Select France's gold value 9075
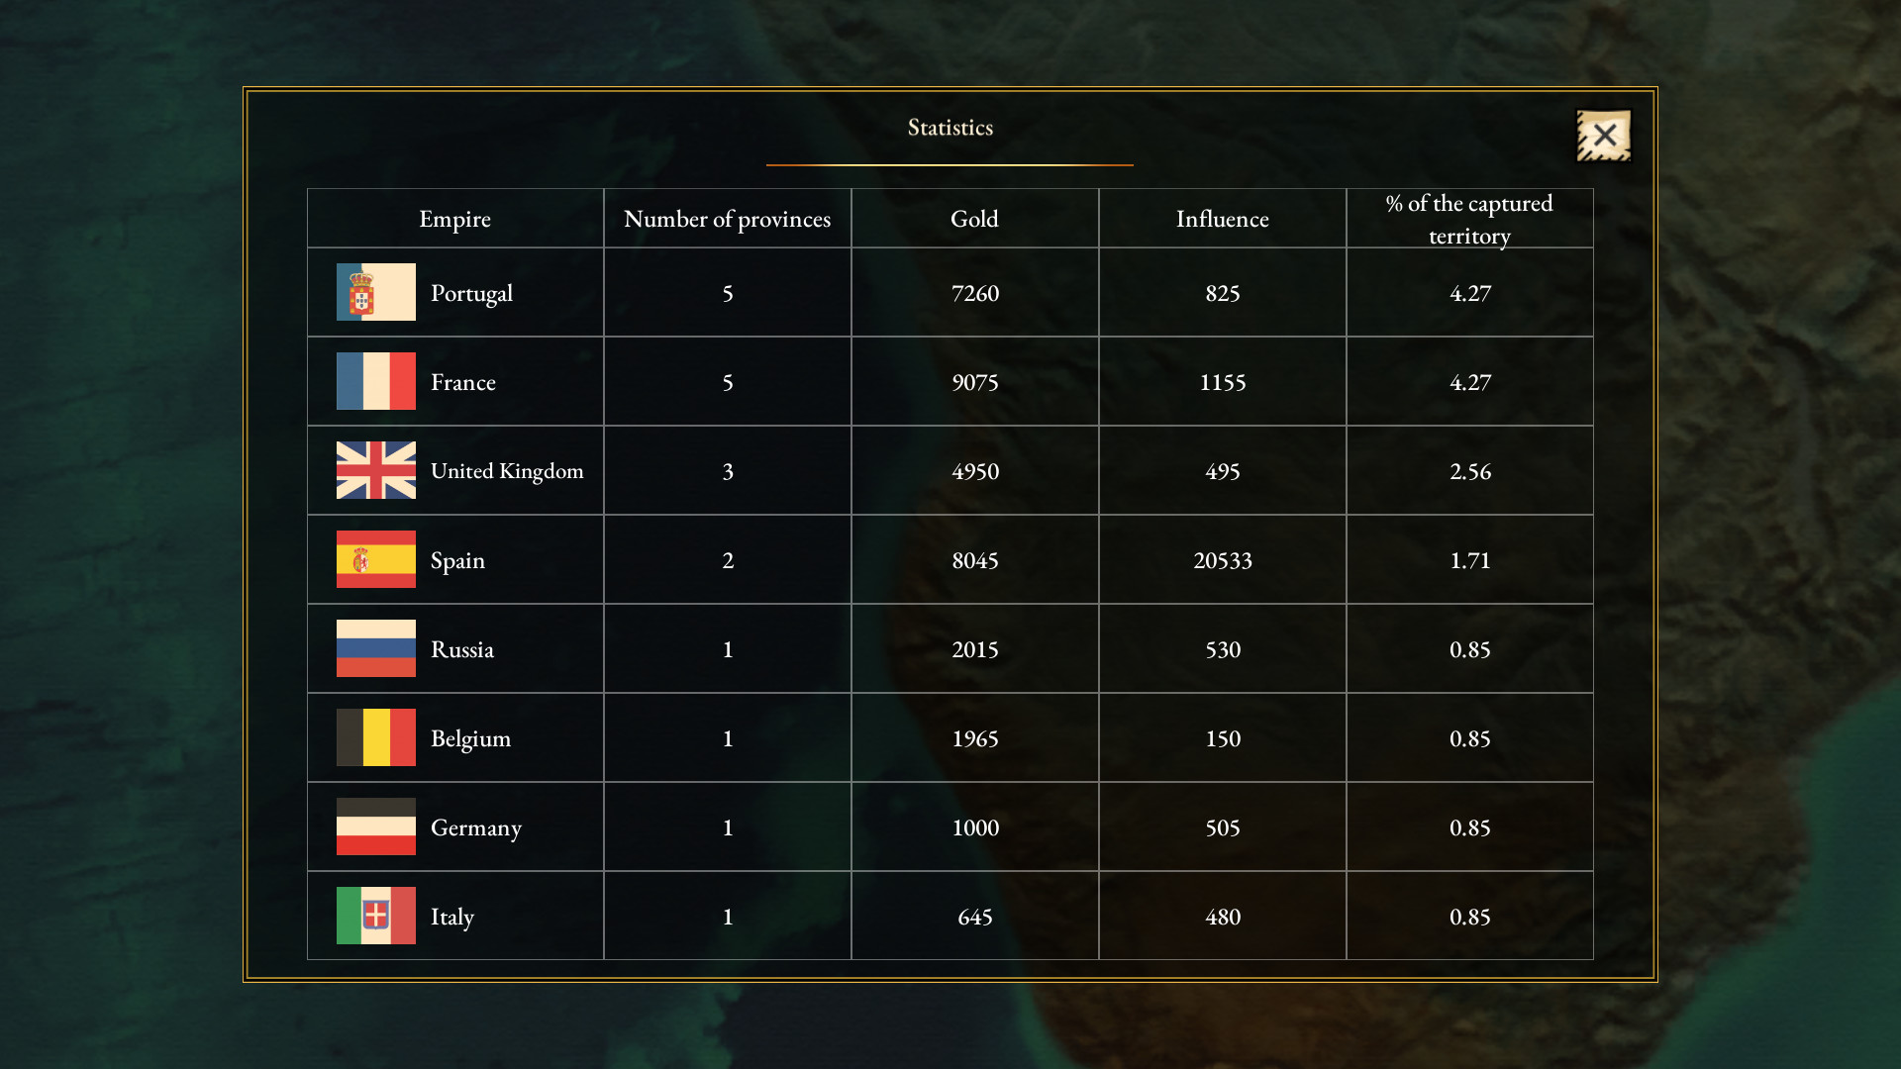The width and height of the screenshot is (1901, 1069). [x=975, y=382]
